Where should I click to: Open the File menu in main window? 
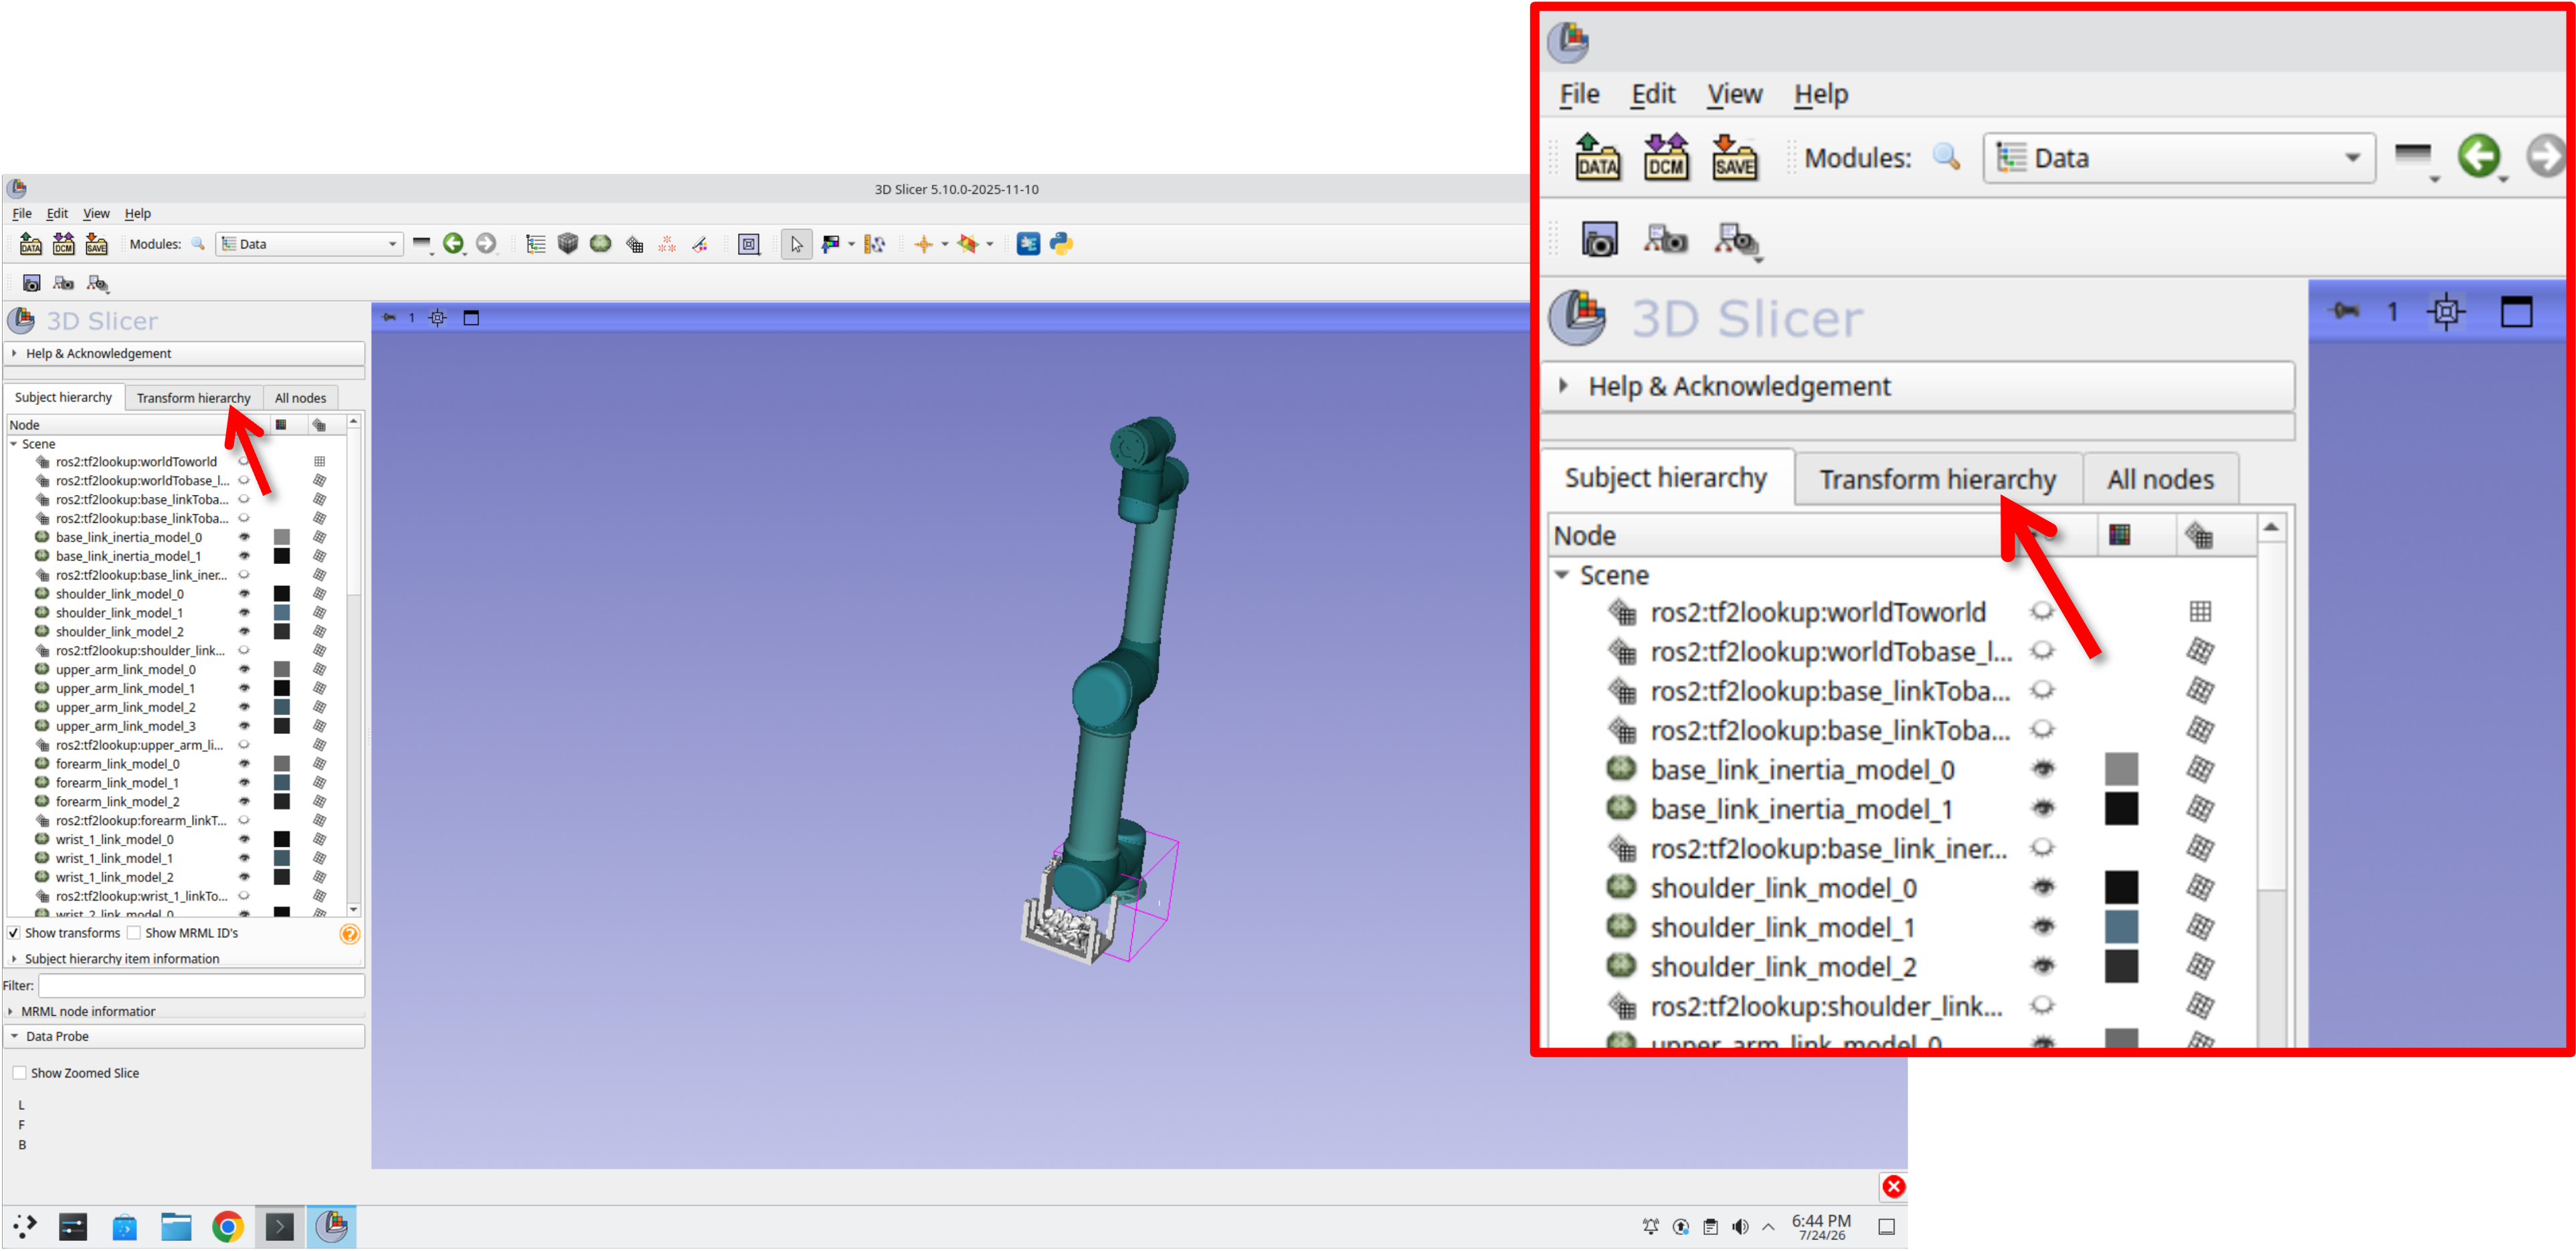21,214
